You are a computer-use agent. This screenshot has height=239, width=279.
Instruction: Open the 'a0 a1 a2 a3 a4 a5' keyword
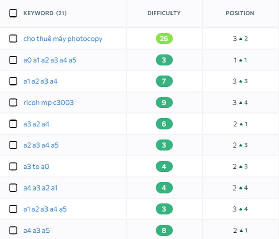pos(50,60)
